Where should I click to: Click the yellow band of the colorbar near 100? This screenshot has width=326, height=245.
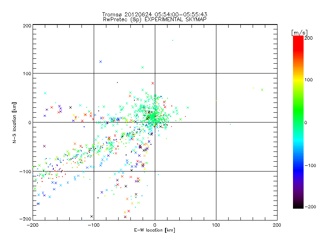pos(298,80)
